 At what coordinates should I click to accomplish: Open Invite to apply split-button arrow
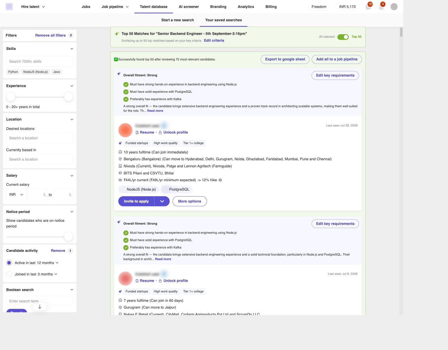(x=162, y=201)
